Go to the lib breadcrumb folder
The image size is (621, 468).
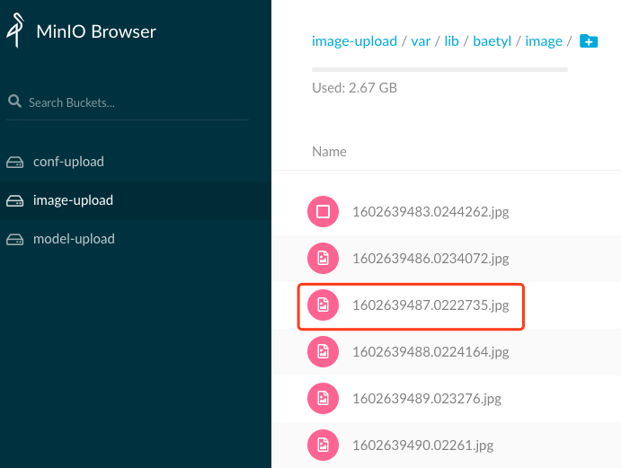coord(451,41)
